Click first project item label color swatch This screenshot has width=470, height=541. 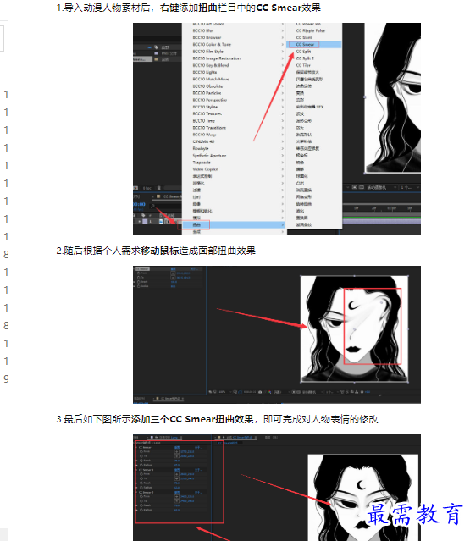(x=156, y=53)
